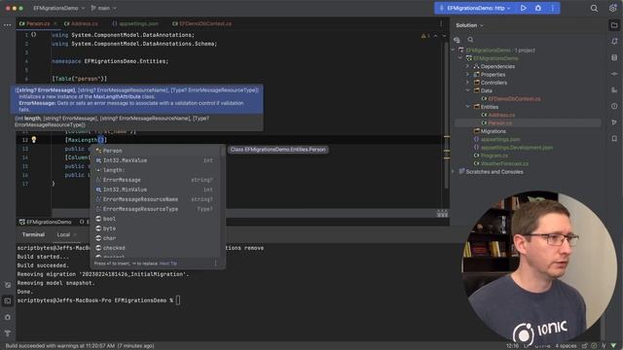The height and width of the screenshot is (350, 623).
Task: Expand the Properties node
Action: 467,74
